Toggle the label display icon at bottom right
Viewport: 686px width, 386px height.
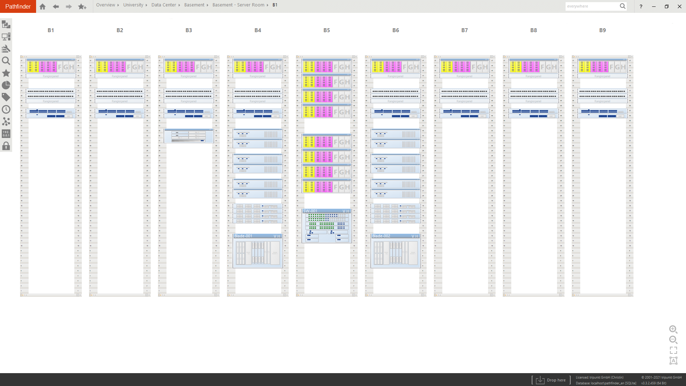[x=673, y=361]
